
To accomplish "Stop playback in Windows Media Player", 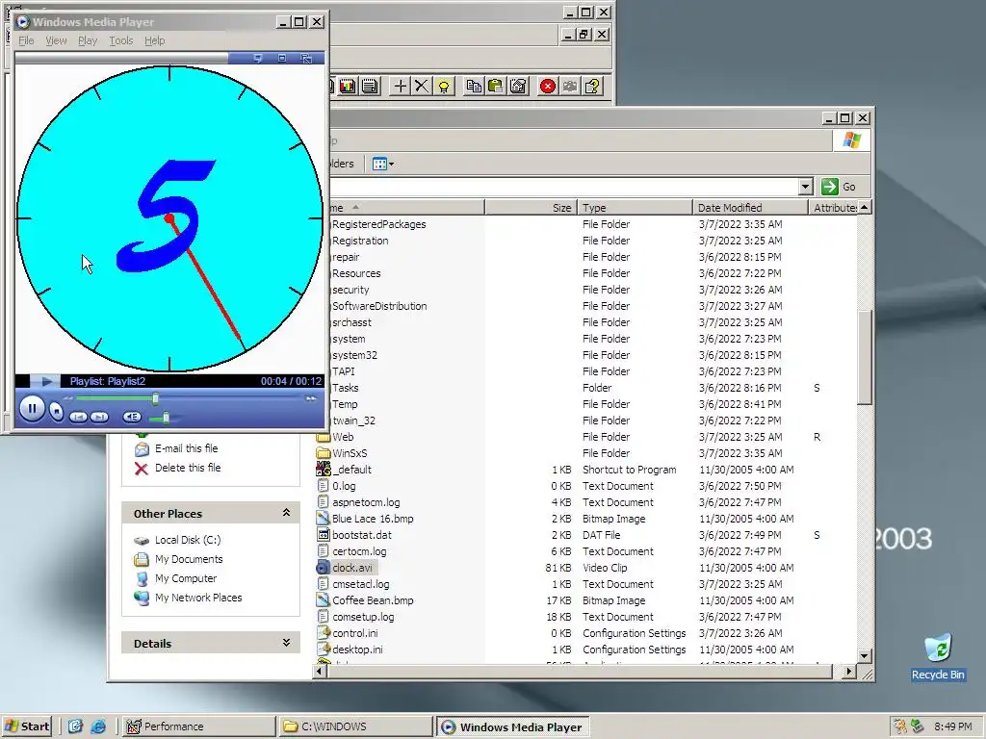I will [x=57, y=412].
